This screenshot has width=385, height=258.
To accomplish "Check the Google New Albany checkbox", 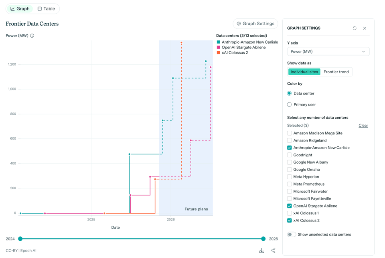I will coord(290,162).
